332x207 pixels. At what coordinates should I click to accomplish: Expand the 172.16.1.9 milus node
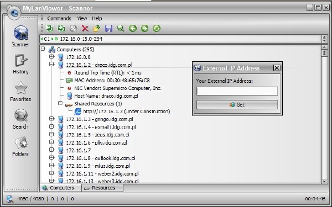[x=51, y=165]
